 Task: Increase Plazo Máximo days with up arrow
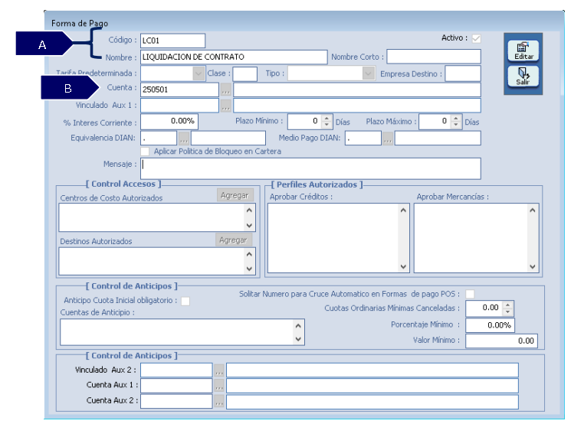tap(455, 118)
